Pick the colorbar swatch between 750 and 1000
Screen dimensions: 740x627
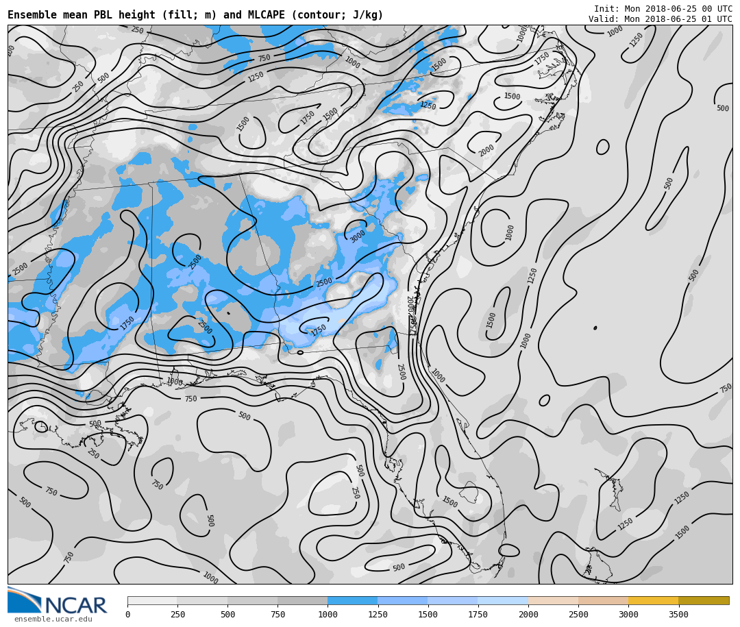point(303,600)
